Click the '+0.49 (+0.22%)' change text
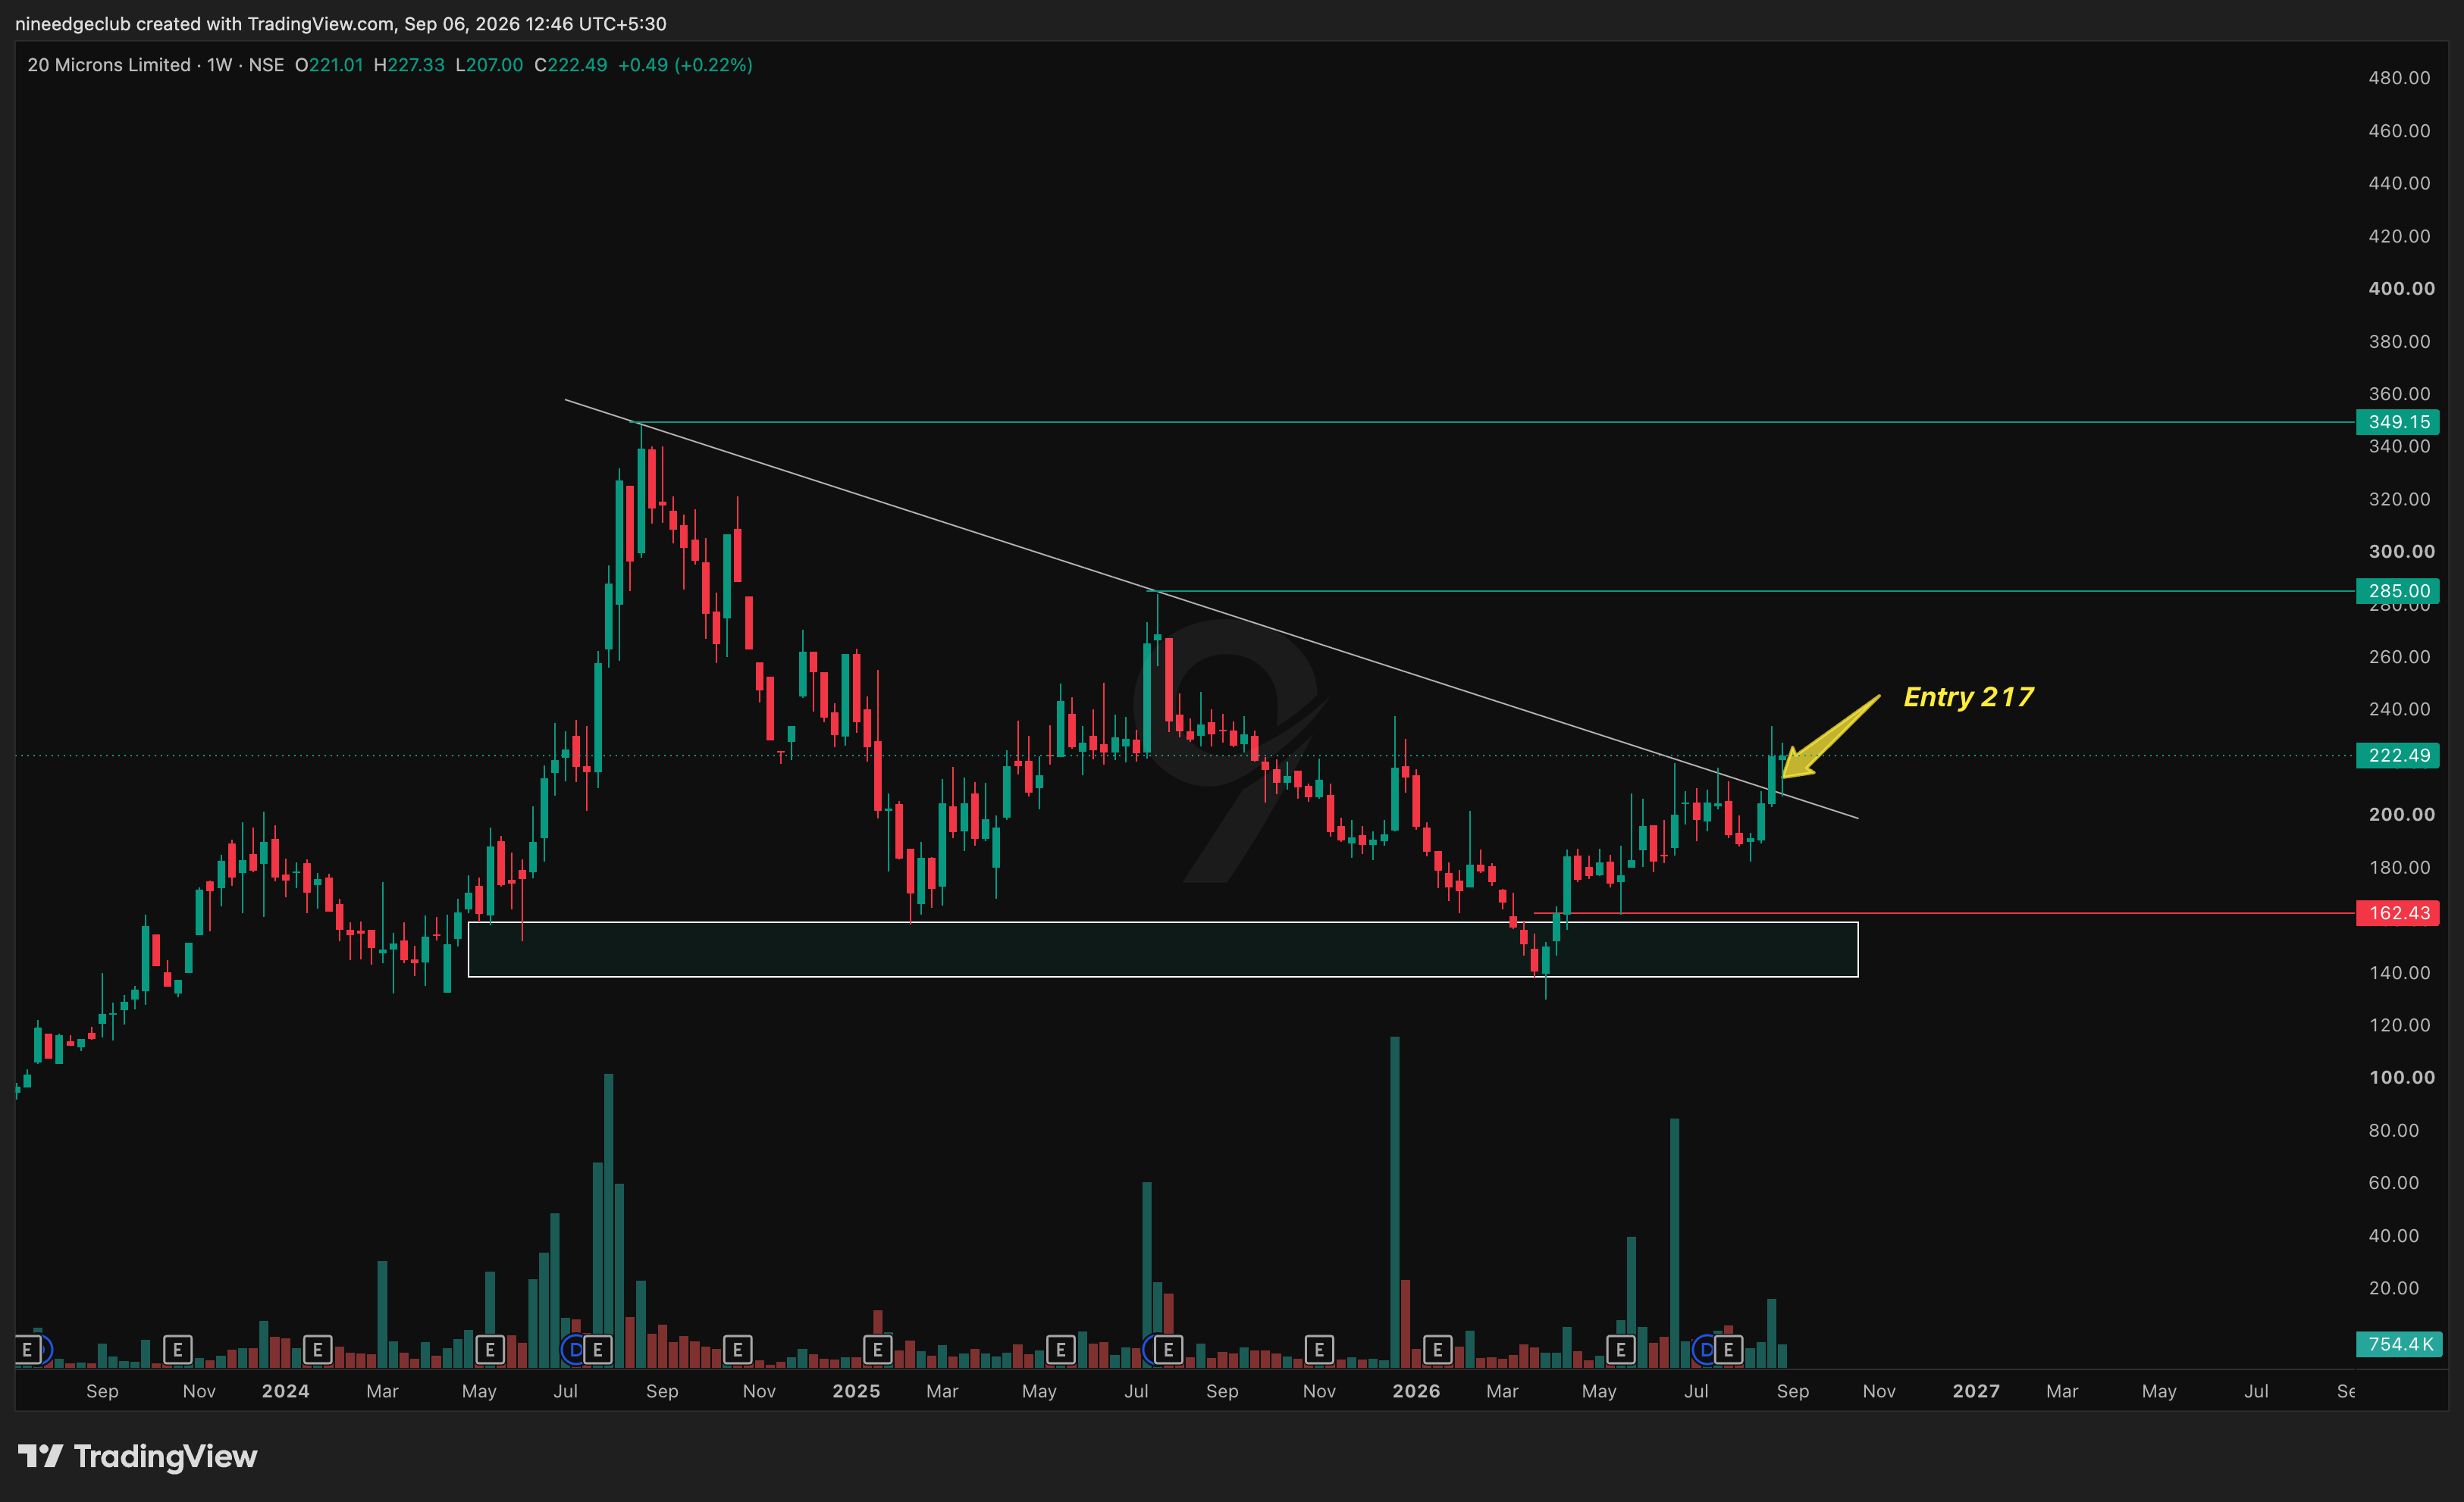 [685, 65]
